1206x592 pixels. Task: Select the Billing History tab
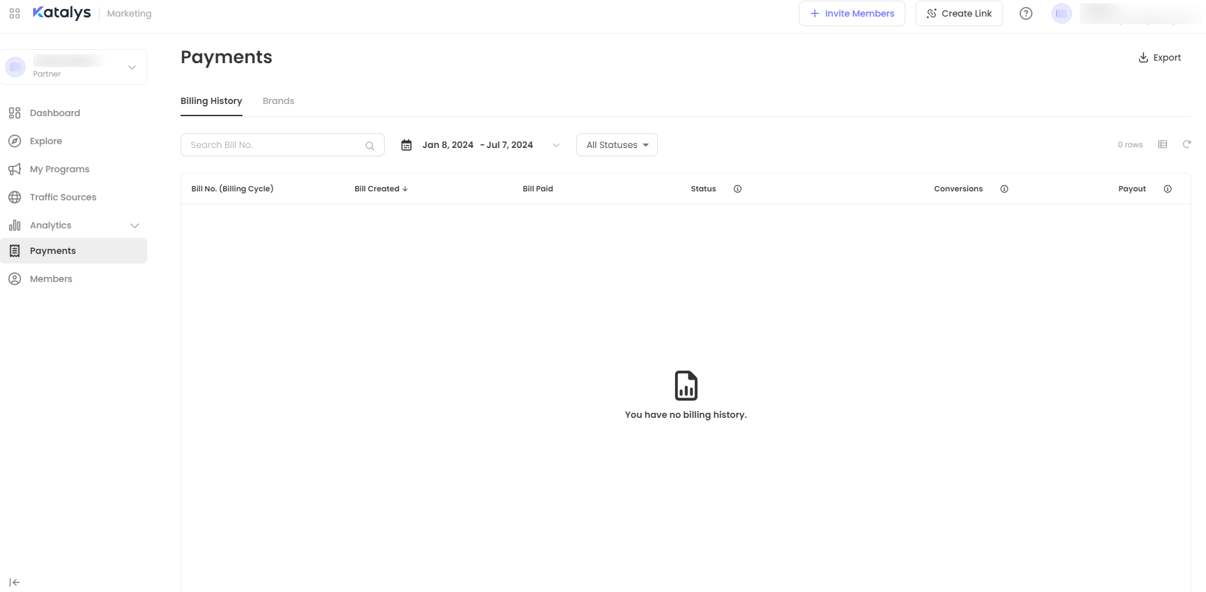click(211, 101)
